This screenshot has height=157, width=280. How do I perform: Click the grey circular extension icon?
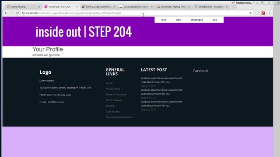coord(257,13)
